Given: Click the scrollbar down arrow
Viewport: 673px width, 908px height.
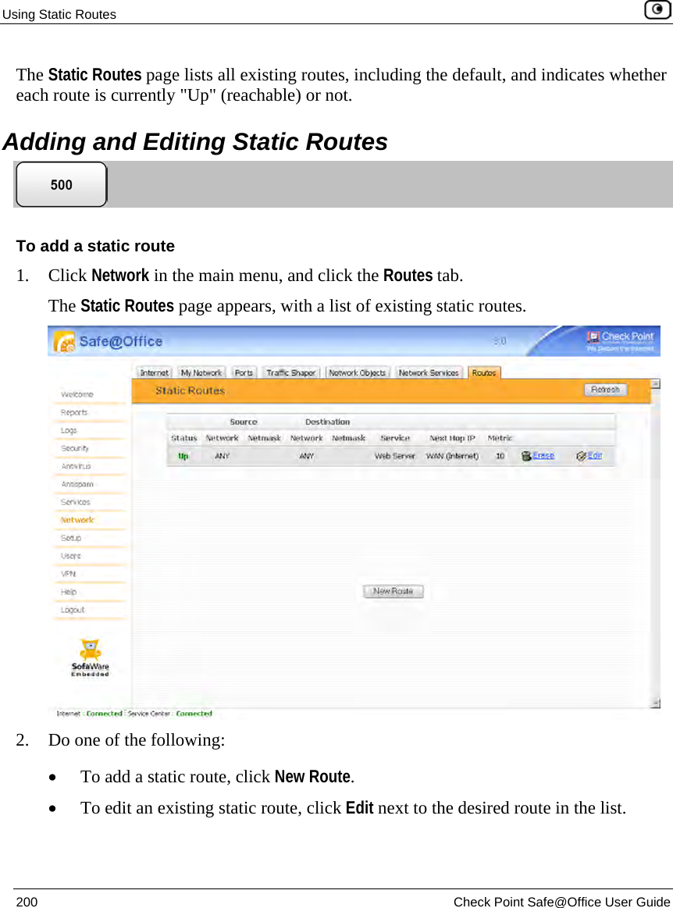Looking at the screenshot, I should click(x=656, y=703).
